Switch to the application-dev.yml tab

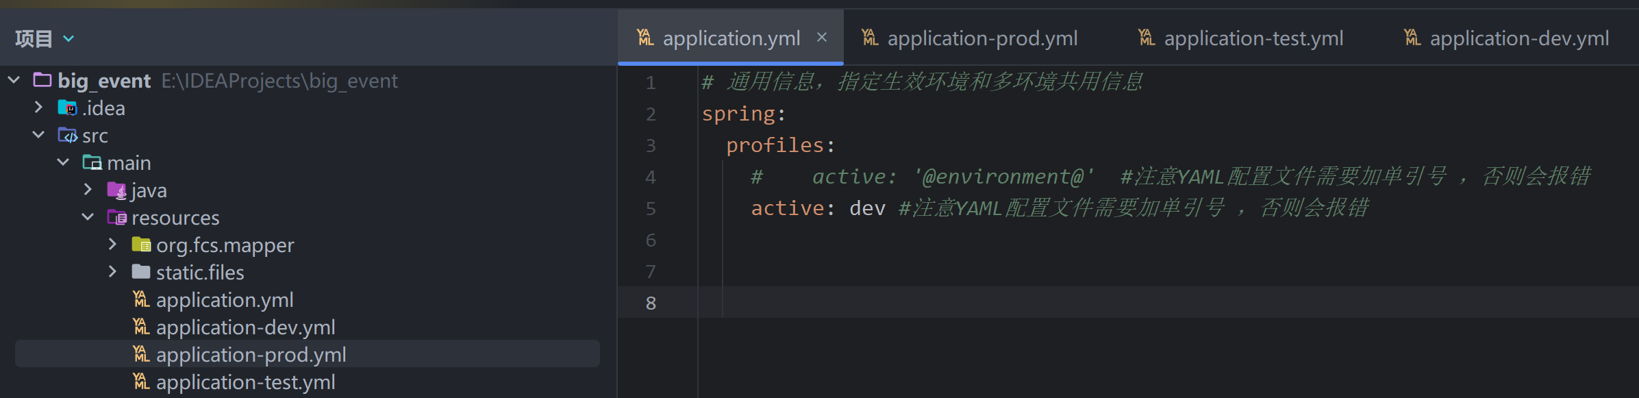pyautogui.click(x=1518, y=38)
